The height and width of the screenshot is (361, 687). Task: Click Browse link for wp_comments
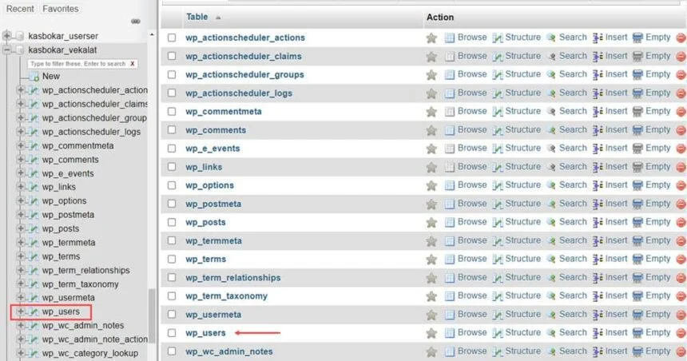472,130
